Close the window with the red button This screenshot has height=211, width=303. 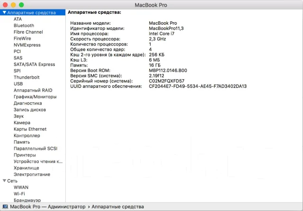point(5,5)
